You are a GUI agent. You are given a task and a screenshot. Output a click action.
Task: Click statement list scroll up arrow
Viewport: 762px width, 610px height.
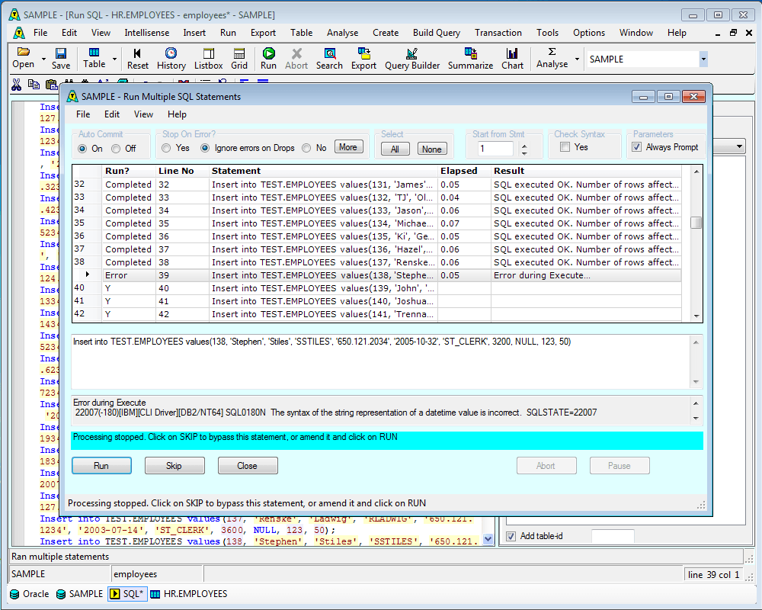coord(696,172)
